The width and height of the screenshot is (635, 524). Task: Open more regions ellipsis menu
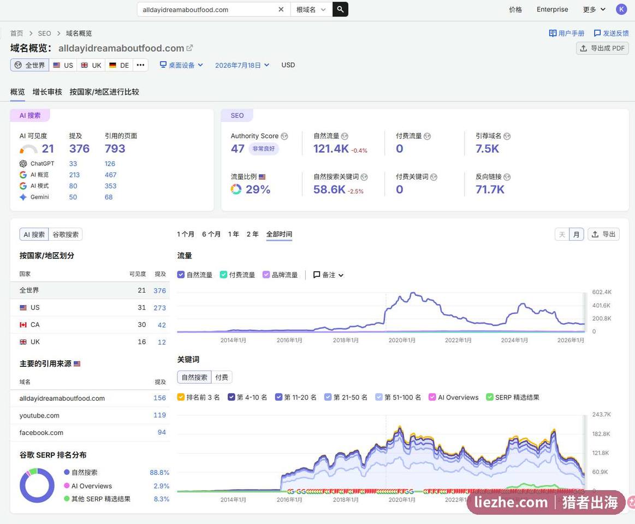[140, 65]
